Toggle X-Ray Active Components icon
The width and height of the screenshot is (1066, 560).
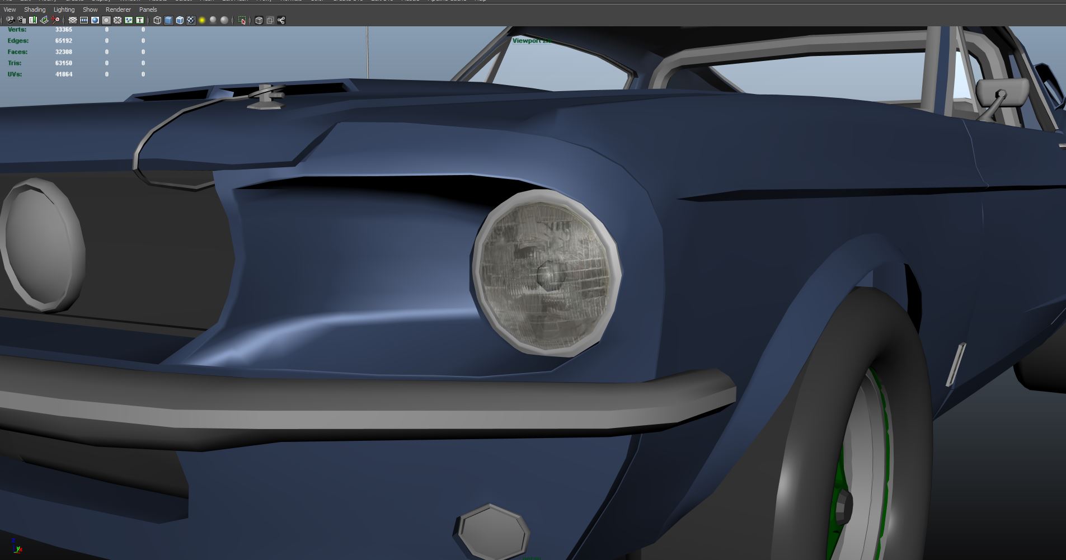point(270,20)
